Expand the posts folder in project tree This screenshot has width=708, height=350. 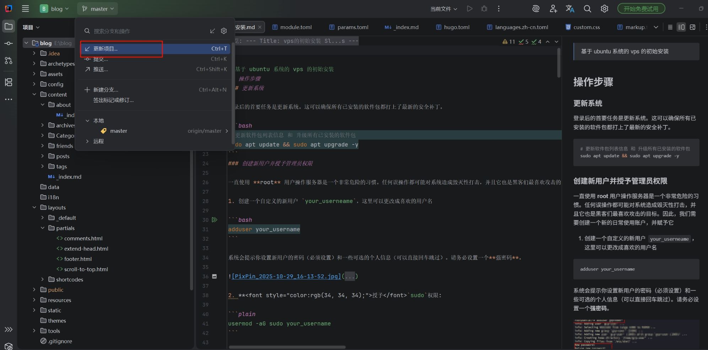(x=43, y=156)
